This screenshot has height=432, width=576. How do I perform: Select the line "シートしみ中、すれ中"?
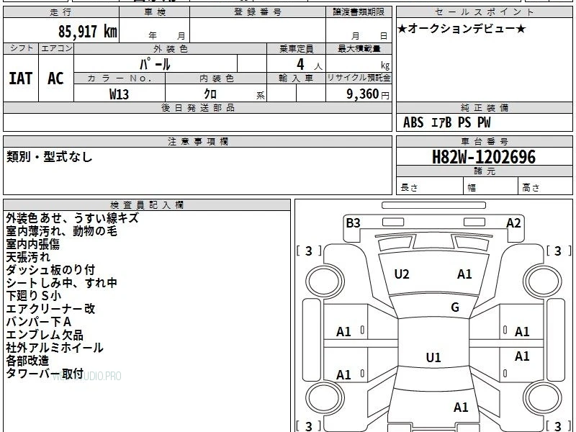(62, 283)
